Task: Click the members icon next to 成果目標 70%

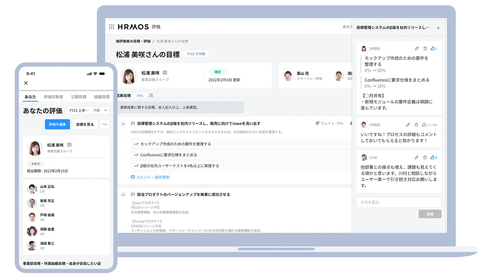Action: pyautogui.click(x=151, y=95)
